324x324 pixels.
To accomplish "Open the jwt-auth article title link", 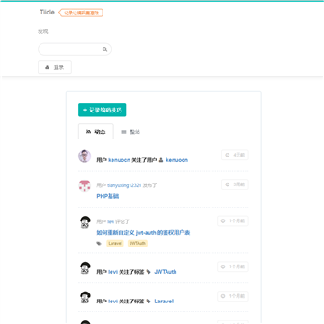I will click(x=143, y=232).
